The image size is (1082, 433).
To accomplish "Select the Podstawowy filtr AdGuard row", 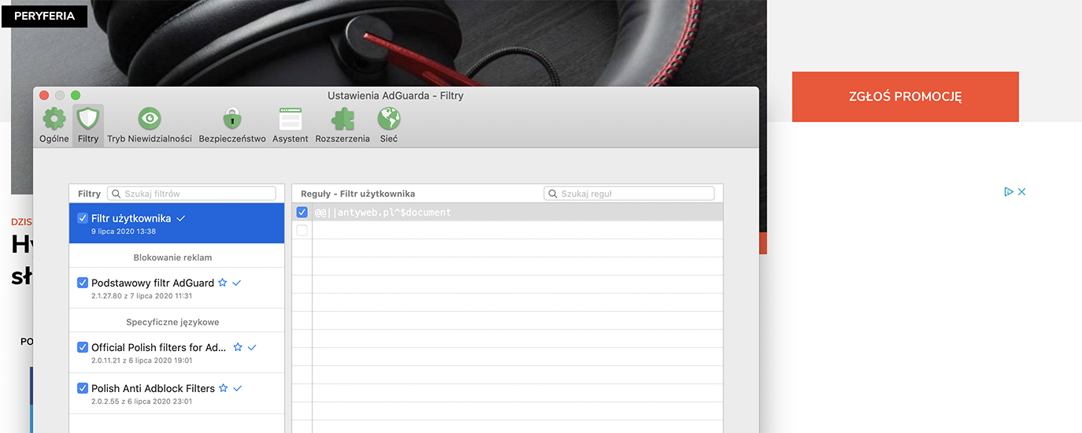I will coord(176,288).
